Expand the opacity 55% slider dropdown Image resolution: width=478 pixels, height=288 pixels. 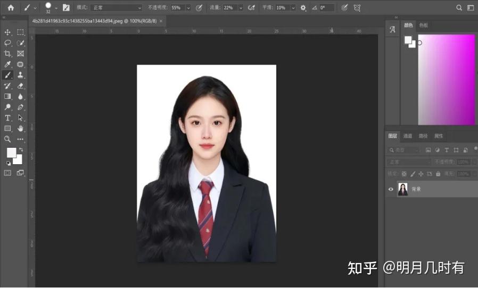[x=188, y=8]
